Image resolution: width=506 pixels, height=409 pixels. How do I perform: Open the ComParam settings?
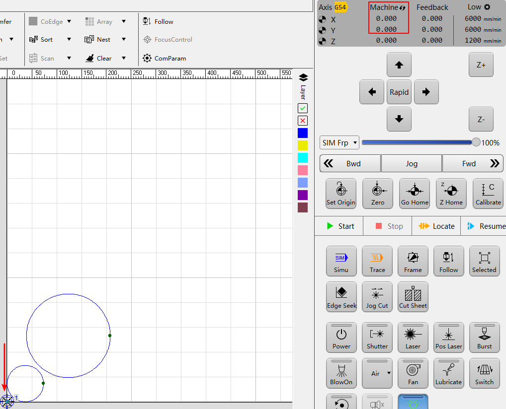point(165,59)
